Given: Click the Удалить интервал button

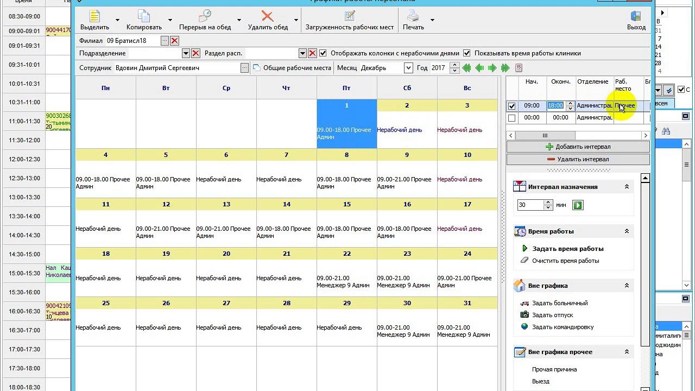Looking at the screenshot, I should coord(578,159).
